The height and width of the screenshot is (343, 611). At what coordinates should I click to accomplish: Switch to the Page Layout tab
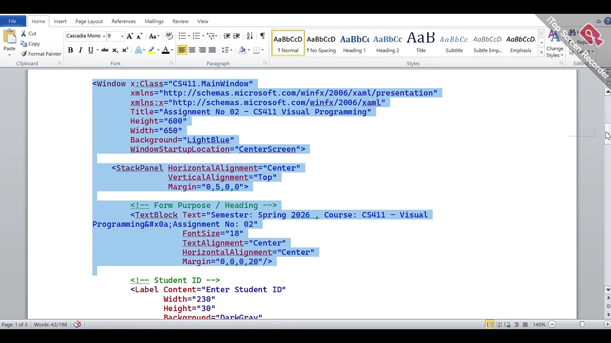pyautogui.click(x=89, y=21)
